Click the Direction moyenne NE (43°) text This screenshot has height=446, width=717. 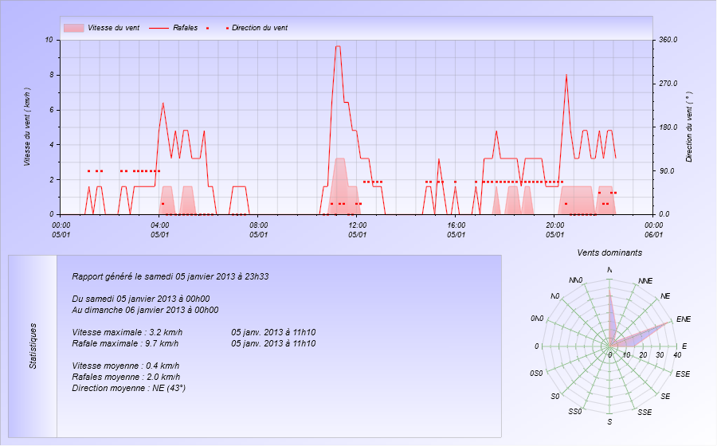pyautogui.click(x=128, y=388)
